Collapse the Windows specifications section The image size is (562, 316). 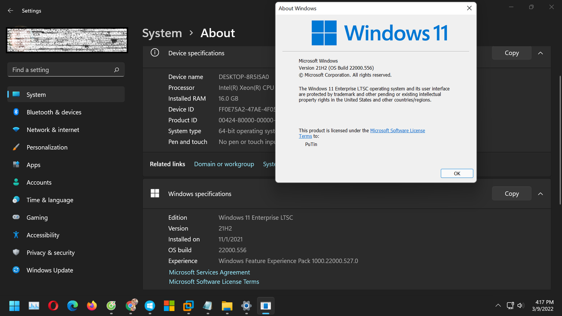point(540,194)
